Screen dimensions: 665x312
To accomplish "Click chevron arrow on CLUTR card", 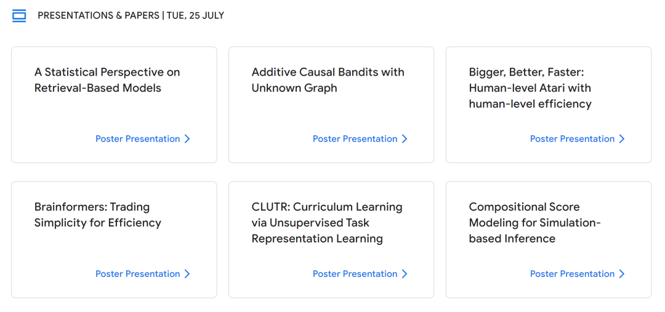I will click(405, 274).
